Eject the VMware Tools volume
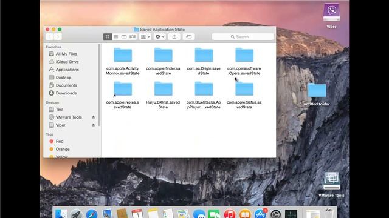This screenshot has height=218, width=389. tap(94, 117)
